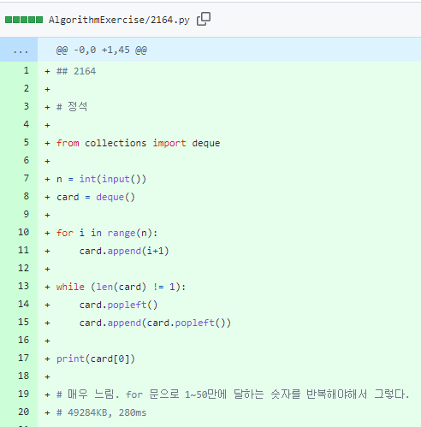Select line number 19
Screen dimensions: 421x427
[23, 394]
